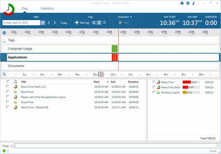The image size is (221, 154).
Task: Click ManicTime_Patch red usage bar
Action: tap(186, 87)
